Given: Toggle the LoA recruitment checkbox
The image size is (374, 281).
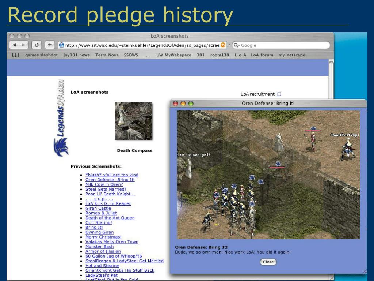Looking at the screenshot, I should (x=279, y=94).
